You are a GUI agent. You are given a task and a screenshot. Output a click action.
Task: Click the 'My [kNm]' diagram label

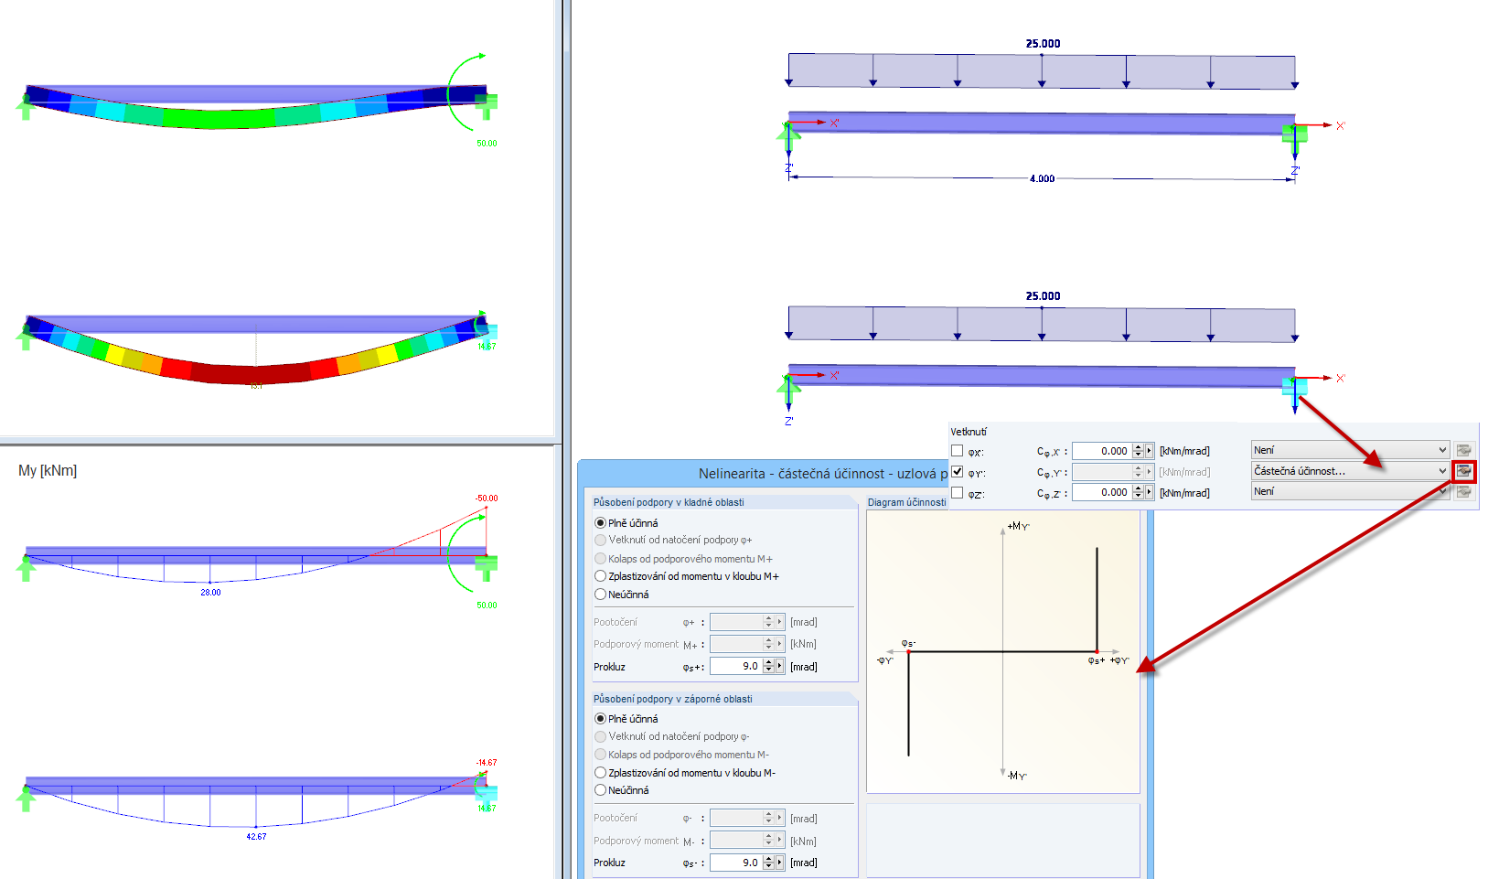(x=48, y=470)
